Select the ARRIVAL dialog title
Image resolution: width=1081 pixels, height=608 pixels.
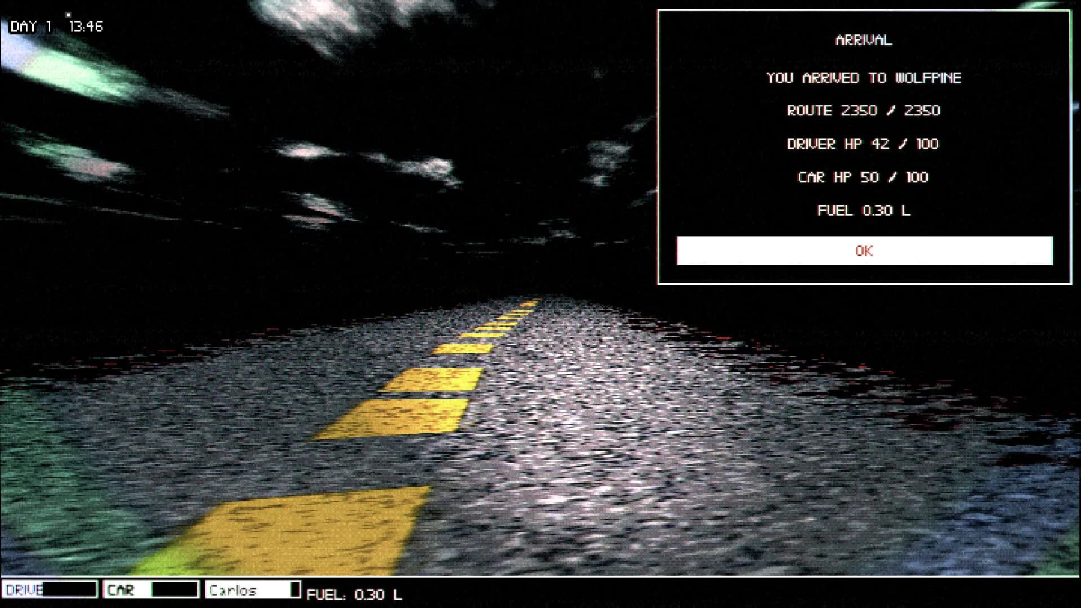(x=864, y=40)
